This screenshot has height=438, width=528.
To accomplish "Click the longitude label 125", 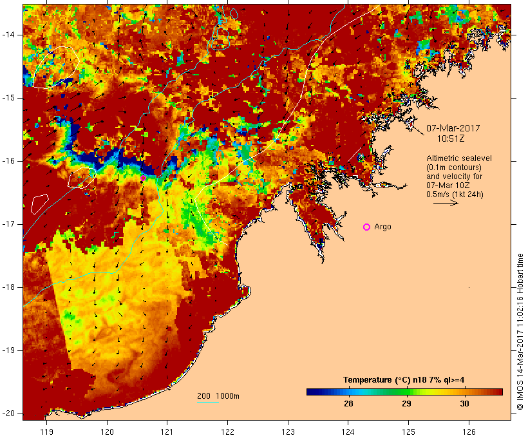I will point(408,432).
